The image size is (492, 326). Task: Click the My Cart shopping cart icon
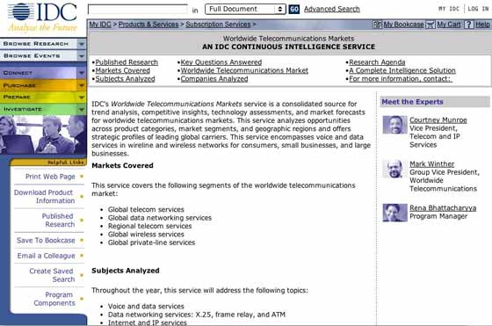coord(430,25)
